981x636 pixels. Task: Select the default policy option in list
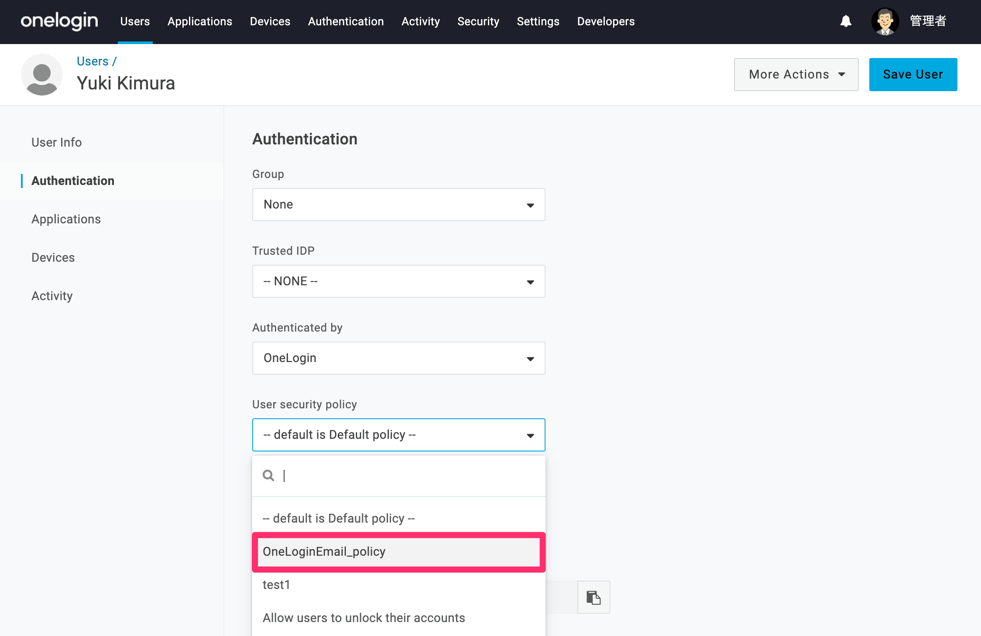tap(399, 518)
